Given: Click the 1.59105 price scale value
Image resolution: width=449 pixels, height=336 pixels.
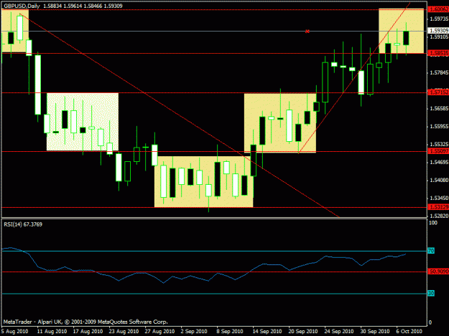Looking at the screenshot, I should (439, 37).
